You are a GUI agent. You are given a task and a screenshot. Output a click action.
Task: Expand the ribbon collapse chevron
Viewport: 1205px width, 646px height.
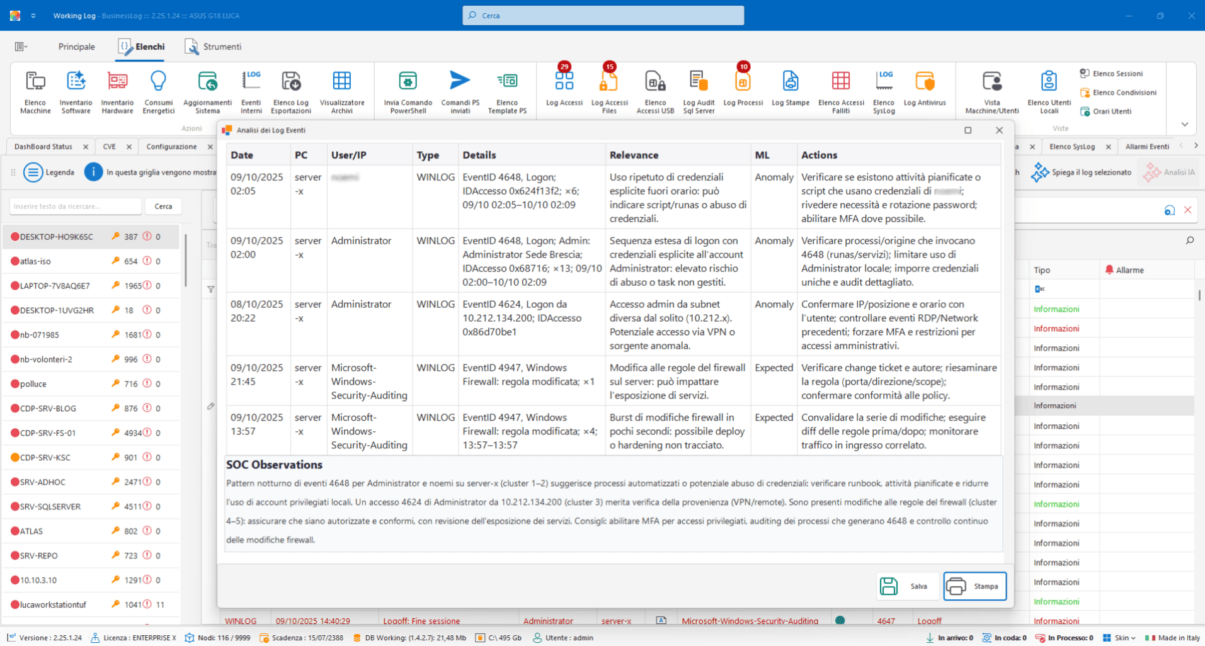click(1184, 124)
